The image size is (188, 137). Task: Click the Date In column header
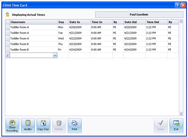coord(79,22)
